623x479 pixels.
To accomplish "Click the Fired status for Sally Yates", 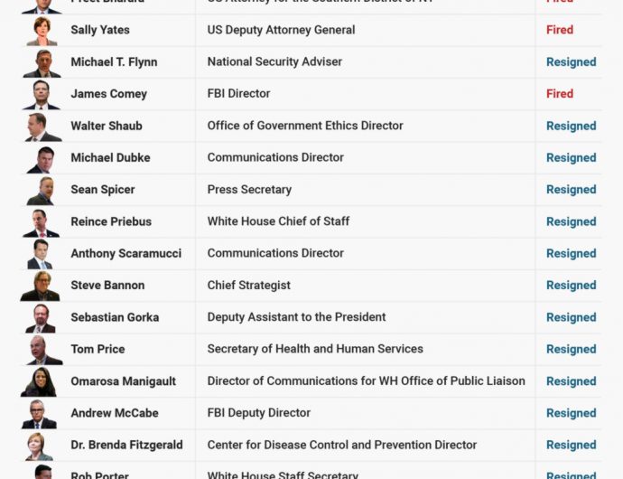I will click(560, 30).
